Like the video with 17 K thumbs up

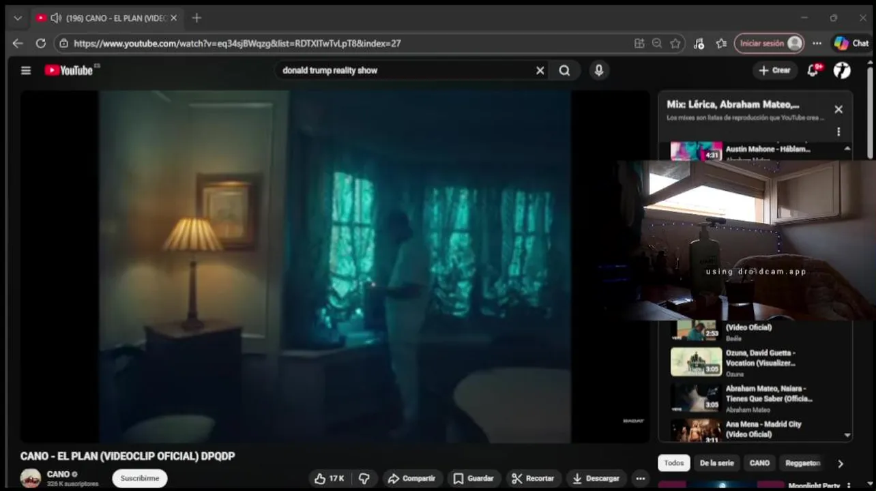click(x=330, y=479)
